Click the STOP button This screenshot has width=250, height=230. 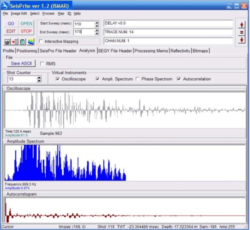click(x=26, y=31)
